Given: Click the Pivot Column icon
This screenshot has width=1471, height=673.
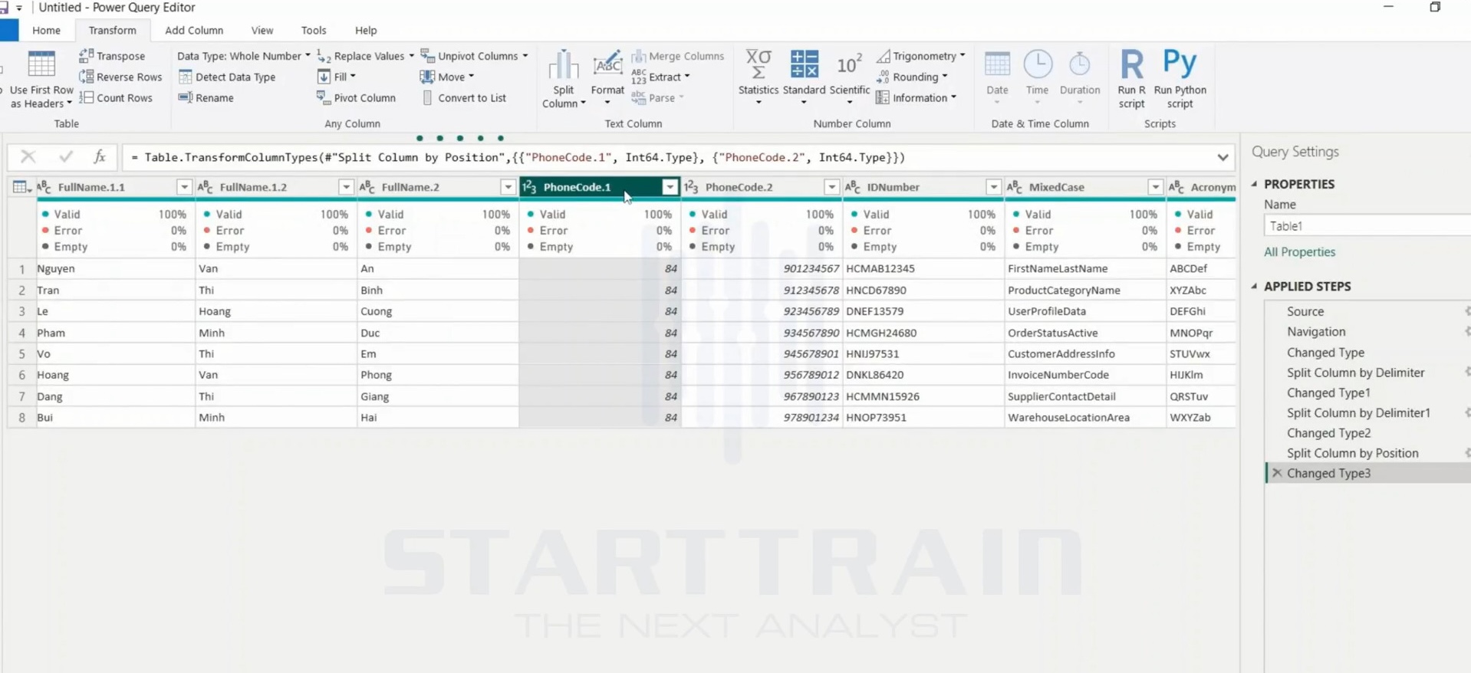Looking at the screenshot, I should point(323,97).
